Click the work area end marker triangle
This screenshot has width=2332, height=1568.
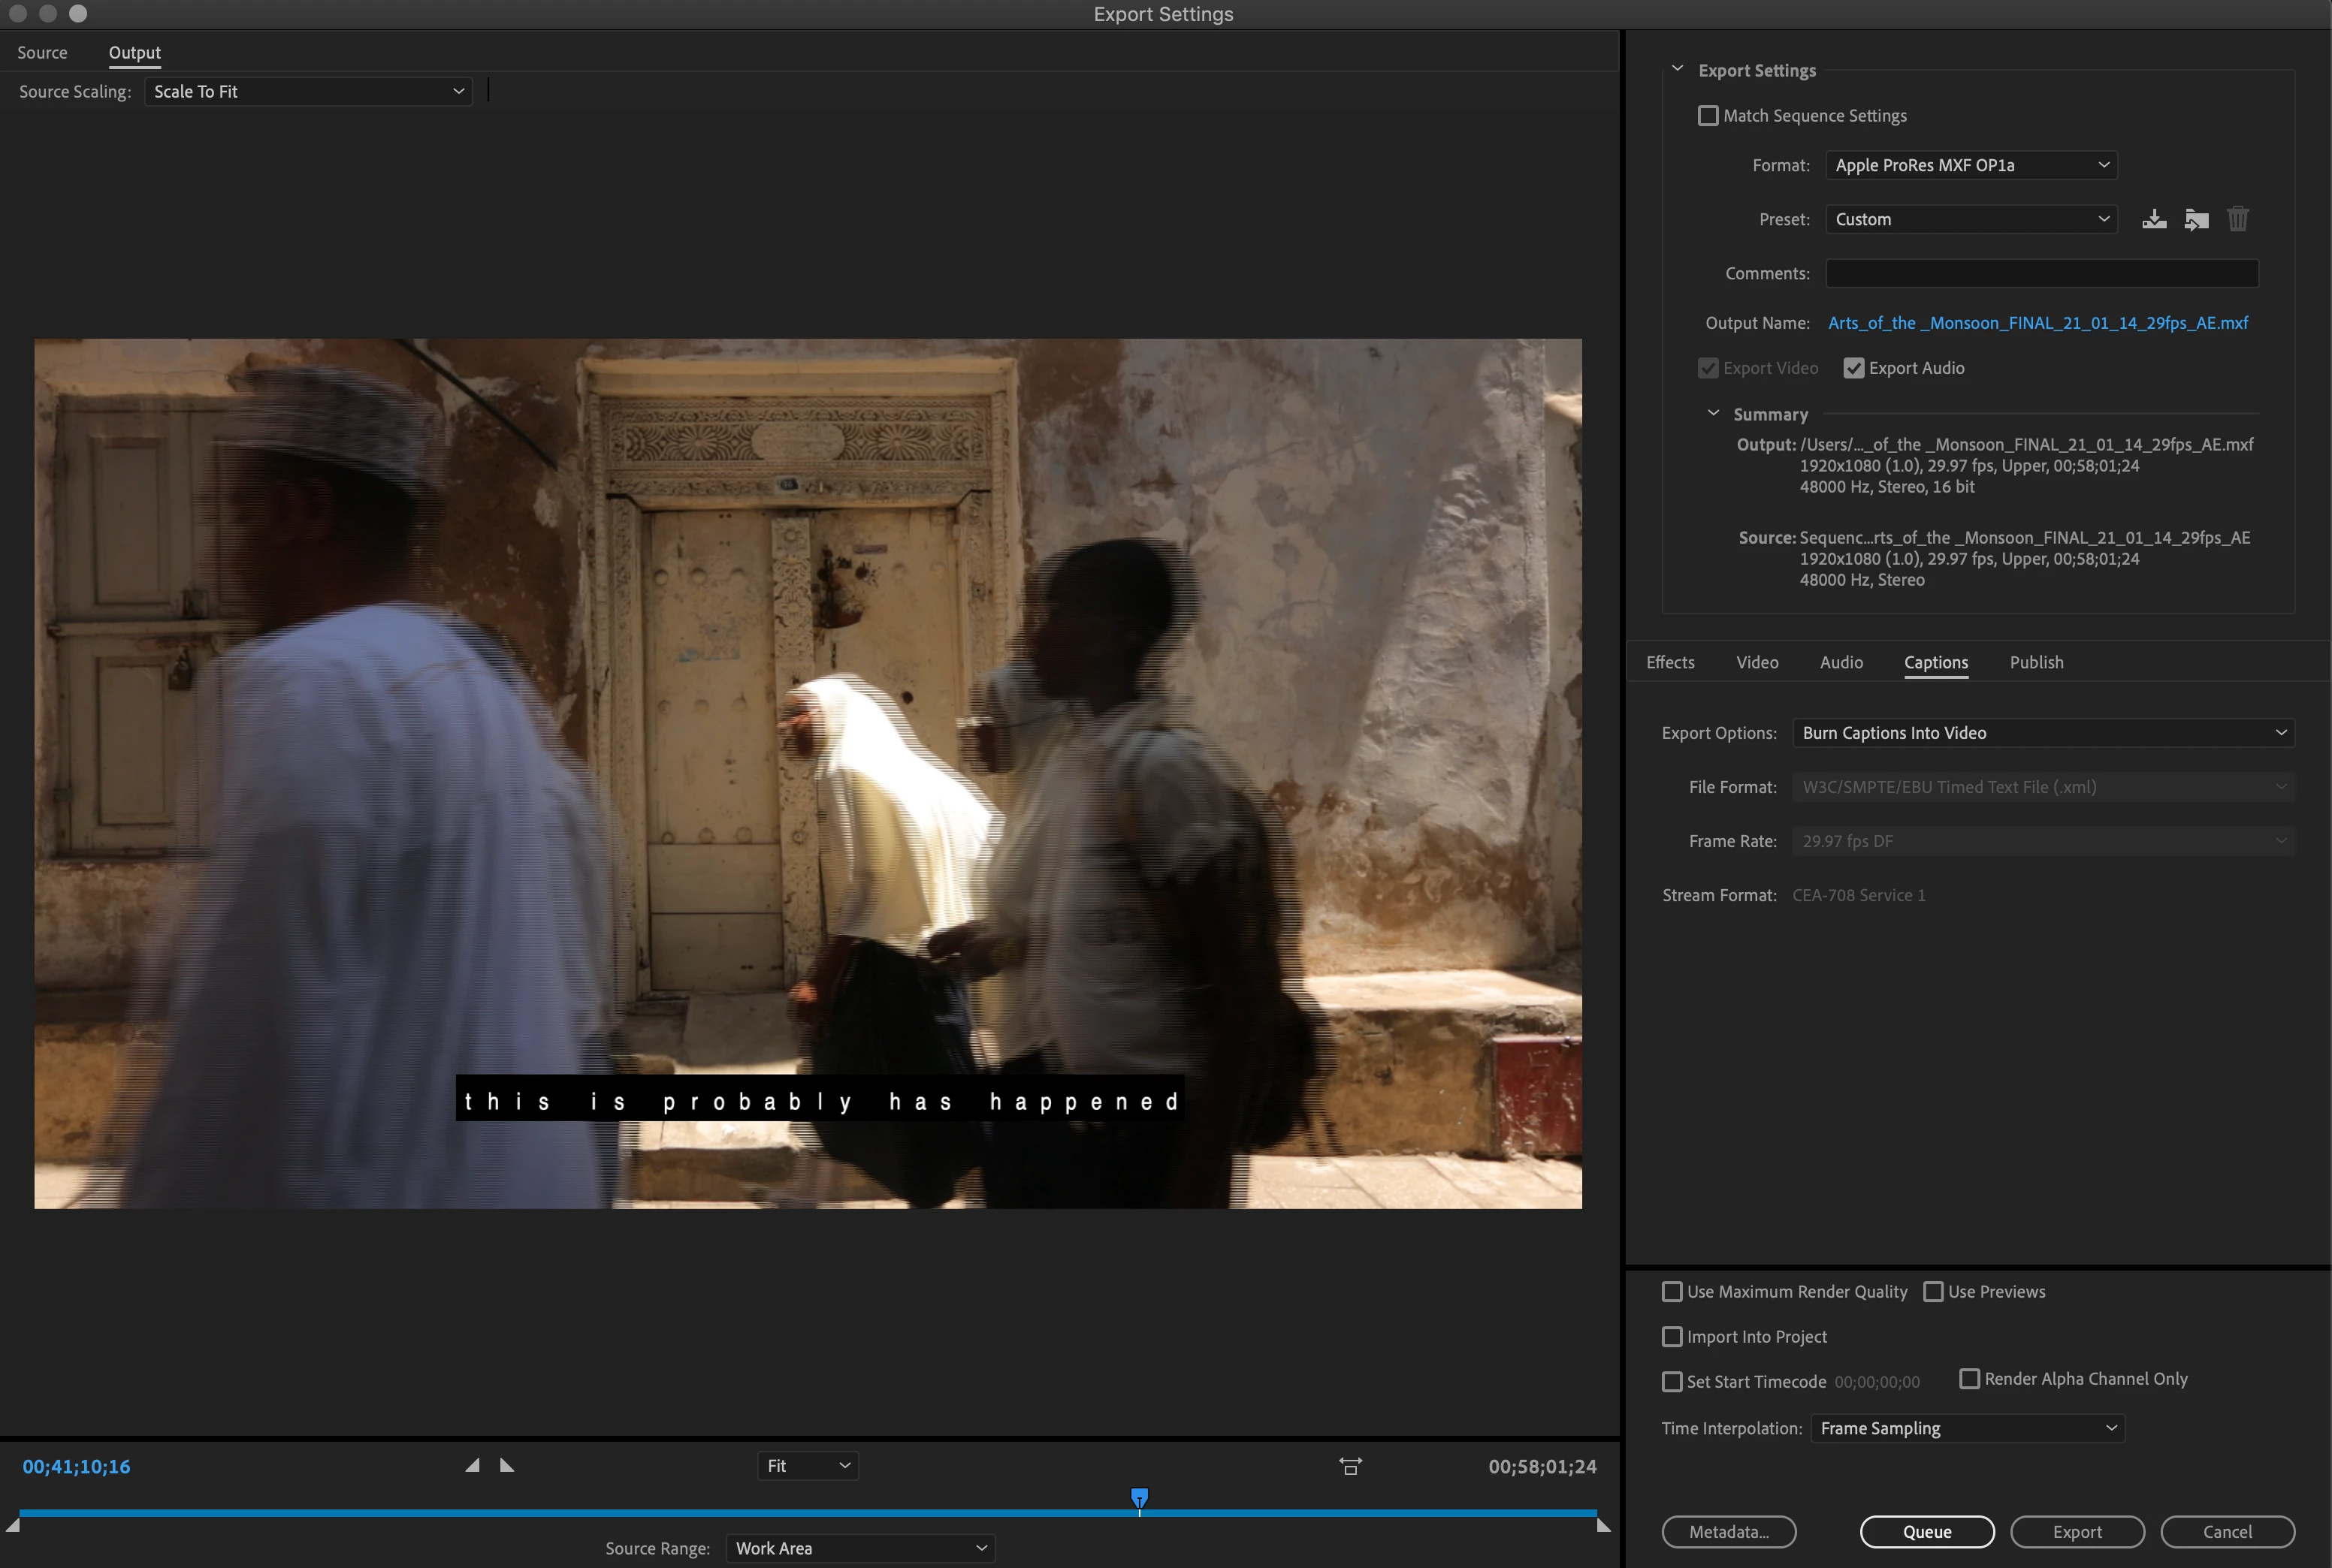click(1604, 1525)
